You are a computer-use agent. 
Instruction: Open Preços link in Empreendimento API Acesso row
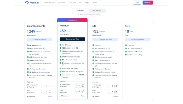pos(50,96)
